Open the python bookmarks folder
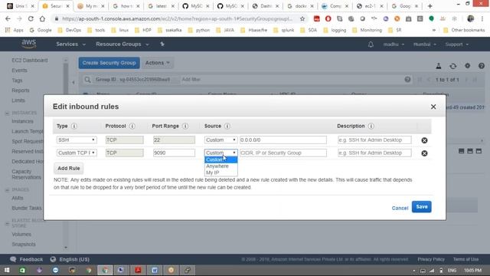The width and height of the screenshot is (490, 276). tap(199, 30)
